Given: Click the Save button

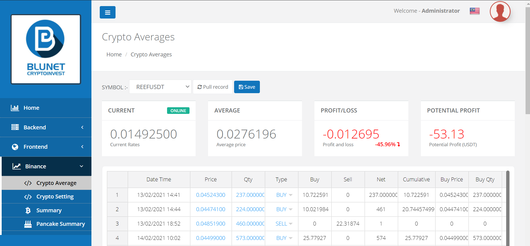Looking at the screenshot, I should 247,87.
